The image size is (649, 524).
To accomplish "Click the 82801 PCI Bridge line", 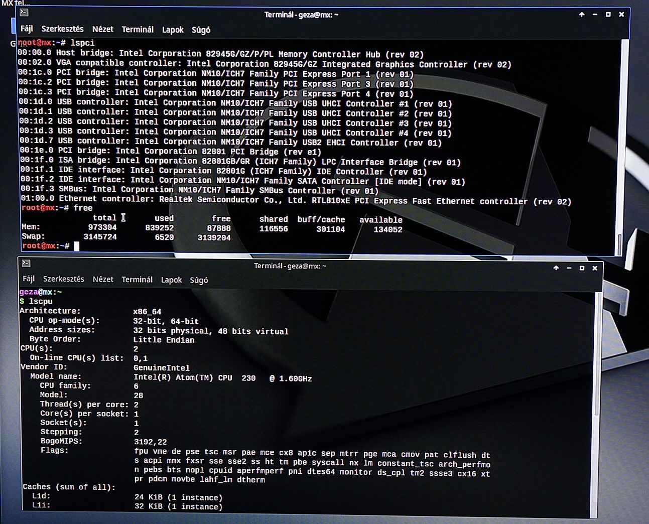I will tap(171, 152).
